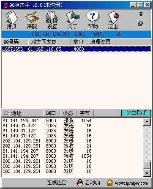Click the 帮助 (help) question mark icon
Image resolution: width=153 pixels, height=189 pixels.
(93, 20)
